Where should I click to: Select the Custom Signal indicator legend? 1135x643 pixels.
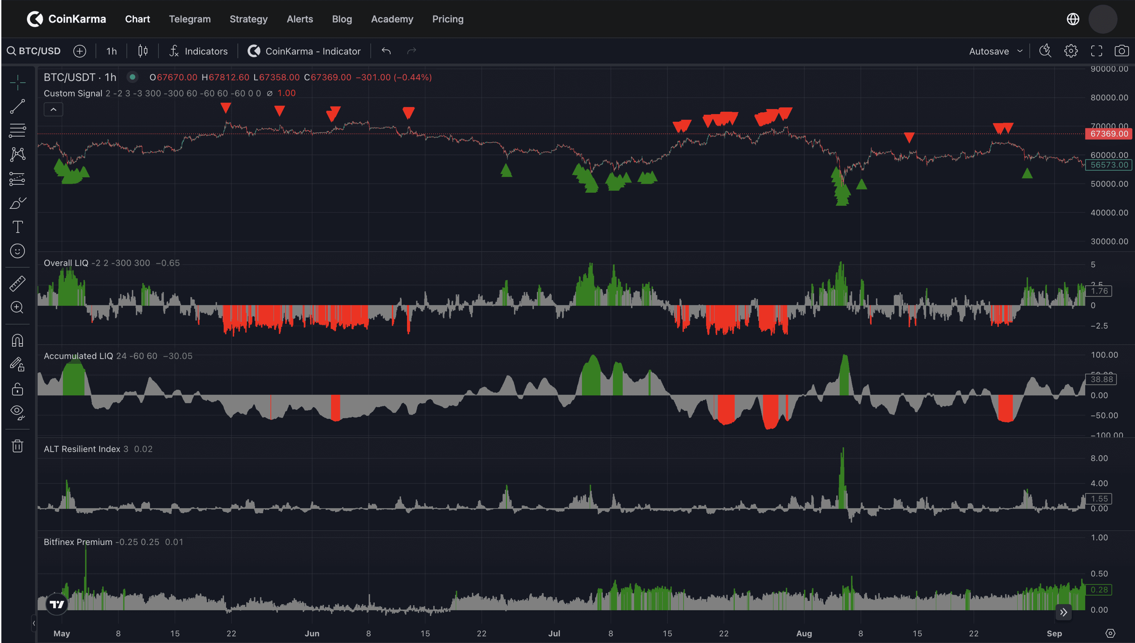click(73, 93)
